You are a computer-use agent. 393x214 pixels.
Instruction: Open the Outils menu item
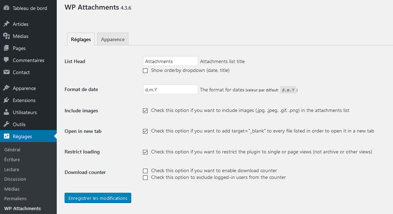point(28,124)
